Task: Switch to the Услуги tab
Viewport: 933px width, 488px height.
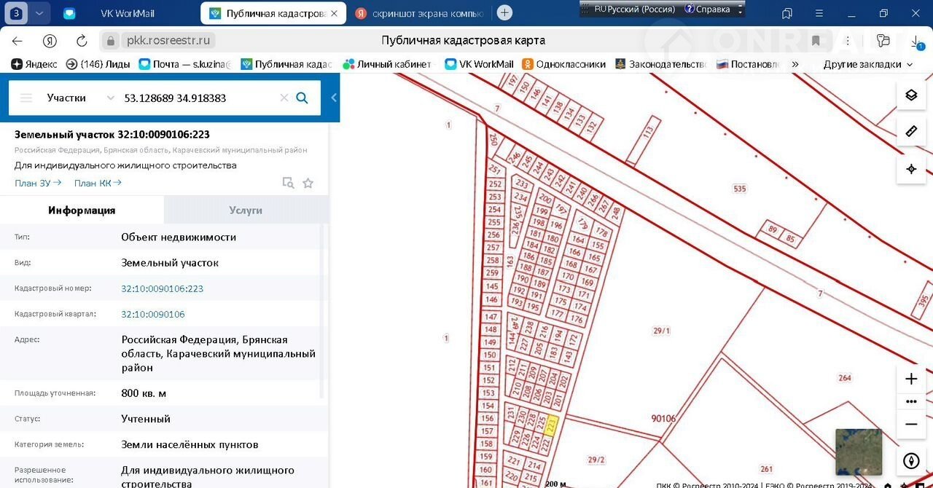Action: (x=246, y=210)
